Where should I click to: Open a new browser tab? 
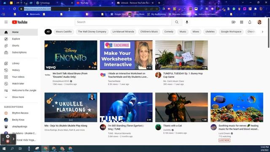159,3
